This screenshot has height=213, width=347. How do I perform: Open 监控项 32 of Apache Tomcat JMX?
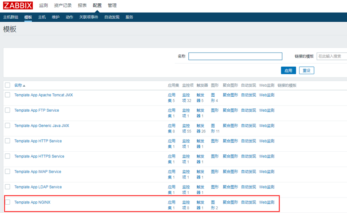pyautogui.click(x=187, y=98)
